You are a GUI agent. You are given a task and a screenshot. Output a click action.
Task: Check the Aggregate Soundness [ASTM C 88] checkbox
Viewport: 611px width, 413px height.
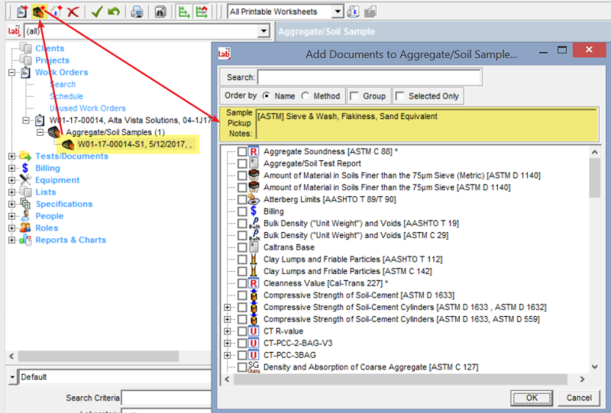[x=242, y=152]
